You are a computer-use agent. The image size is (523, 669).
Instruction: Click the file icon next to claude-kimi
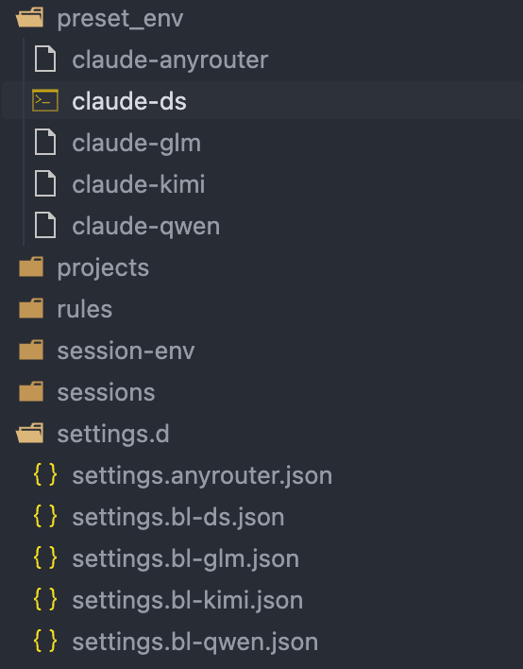45,183
